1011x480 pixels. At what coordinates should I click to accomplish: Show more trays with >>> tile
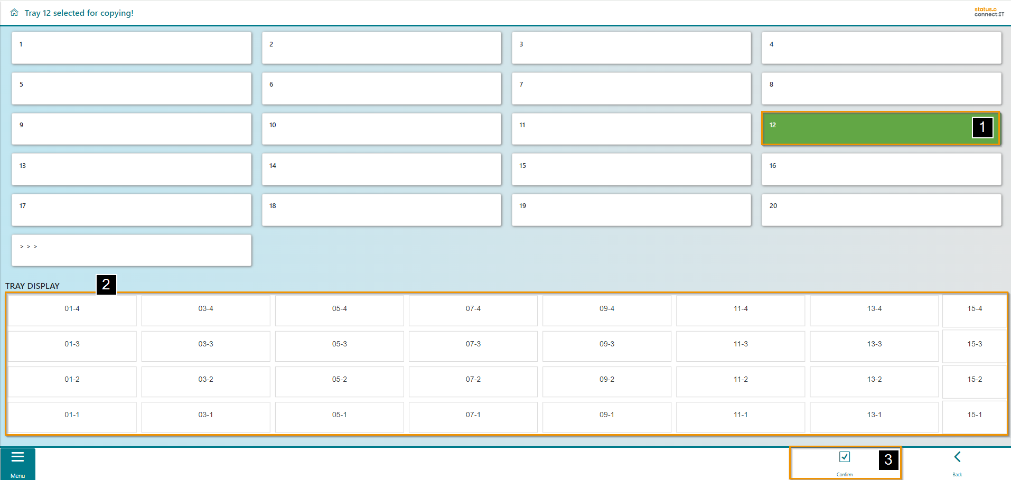pos(132,250)
